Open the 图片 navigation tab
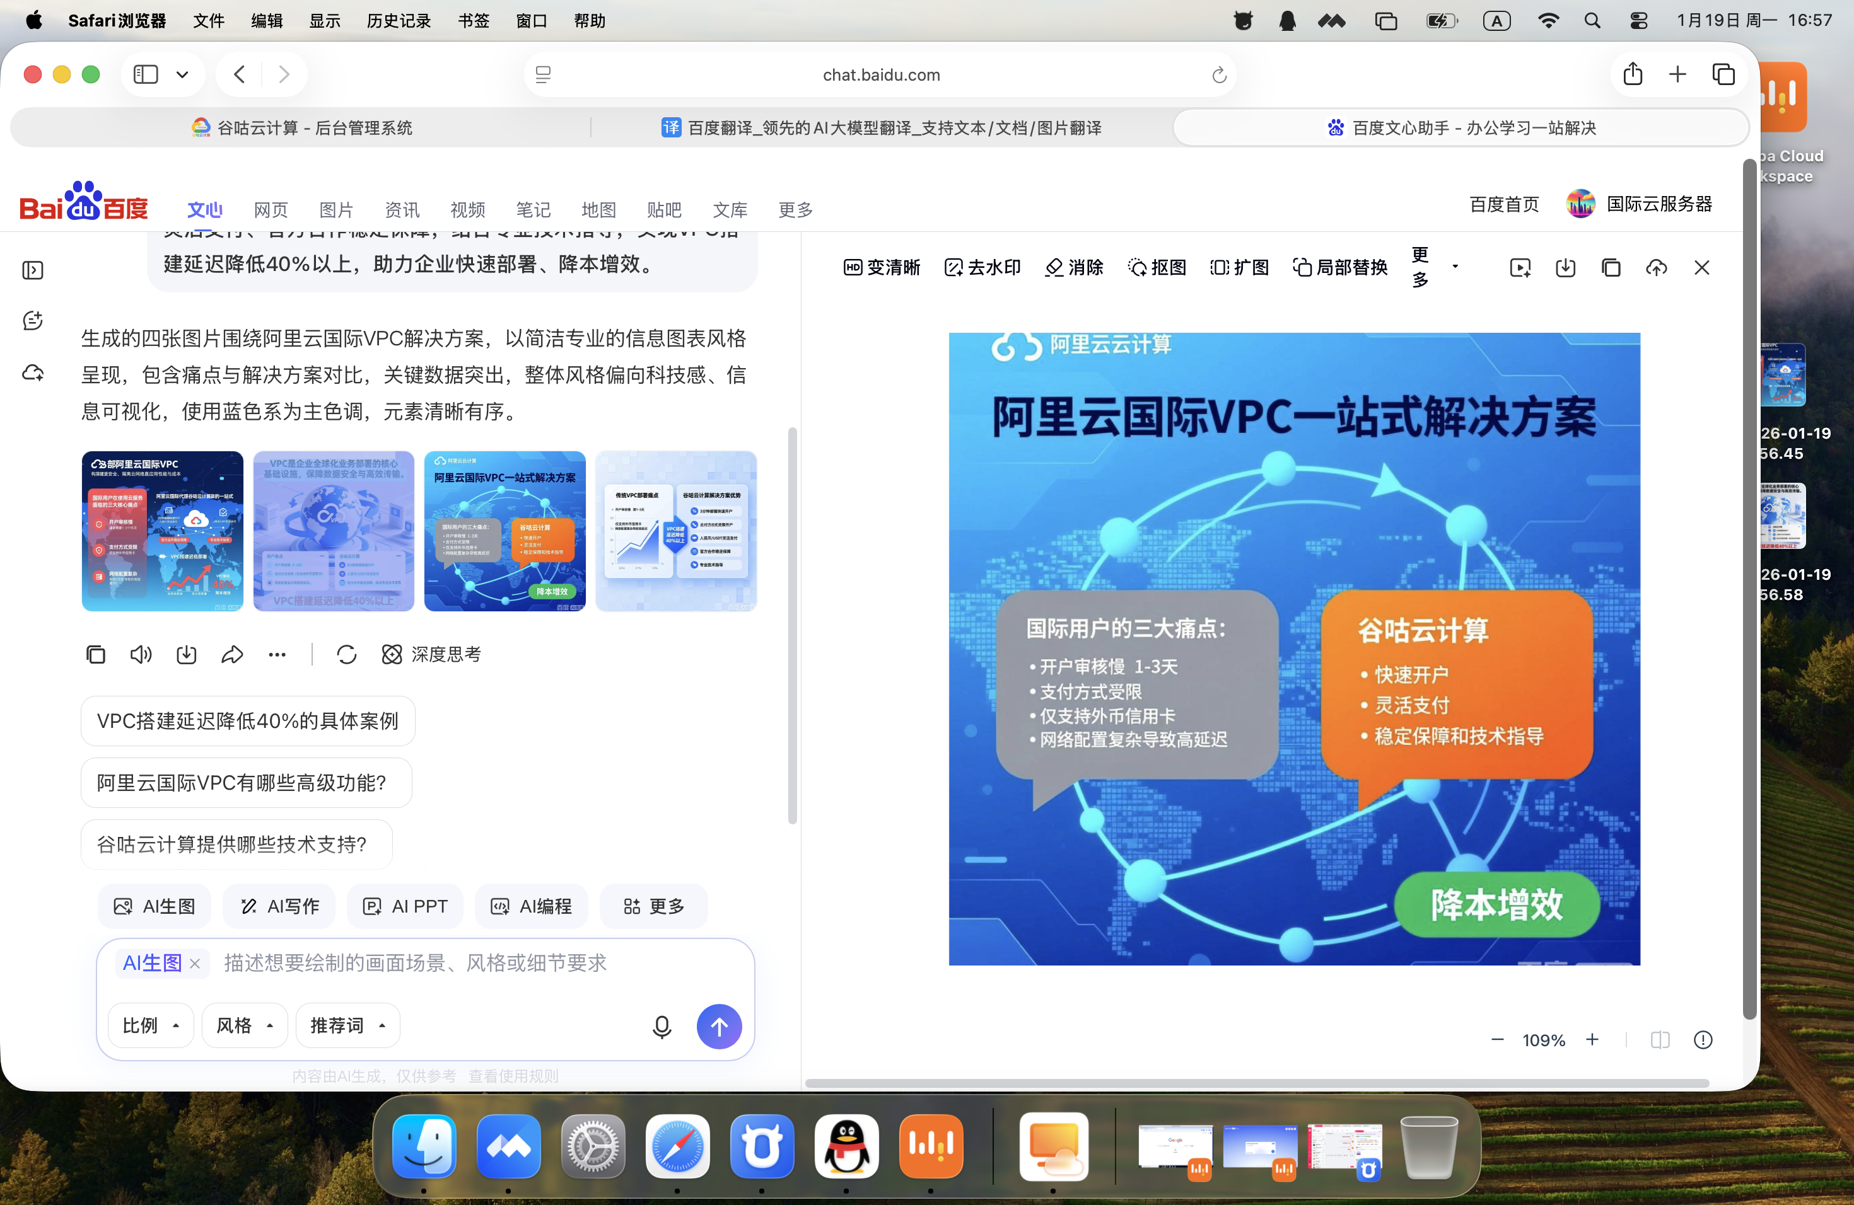This screenshot has height=1205, width=1854. point(335,209)
